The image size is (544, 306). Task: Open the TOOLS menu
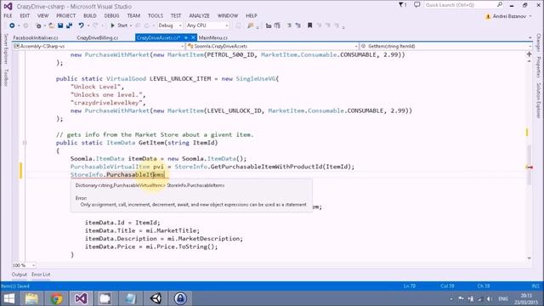click(156, 16)
